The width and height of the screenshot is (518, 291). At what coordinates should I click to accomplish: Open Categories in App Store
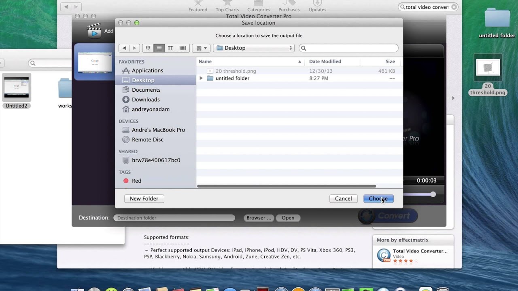[x=259, y=6]
